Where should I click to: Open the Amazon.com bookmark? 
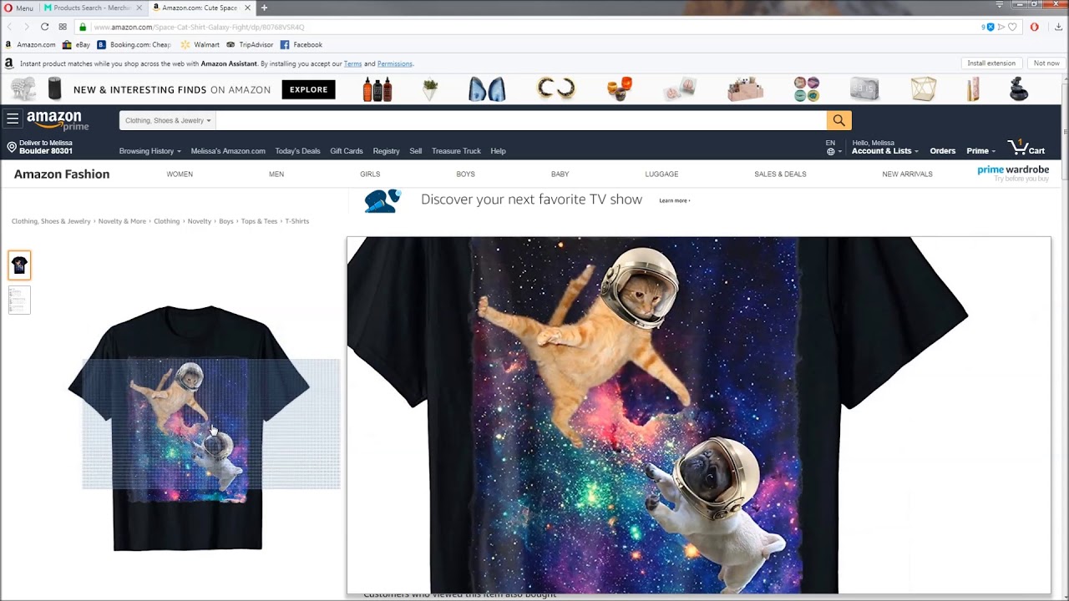(x=31, y=45)
